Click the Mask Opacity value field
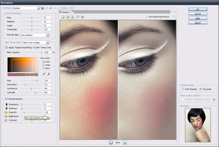219x147 pixels. pos(48,52)
